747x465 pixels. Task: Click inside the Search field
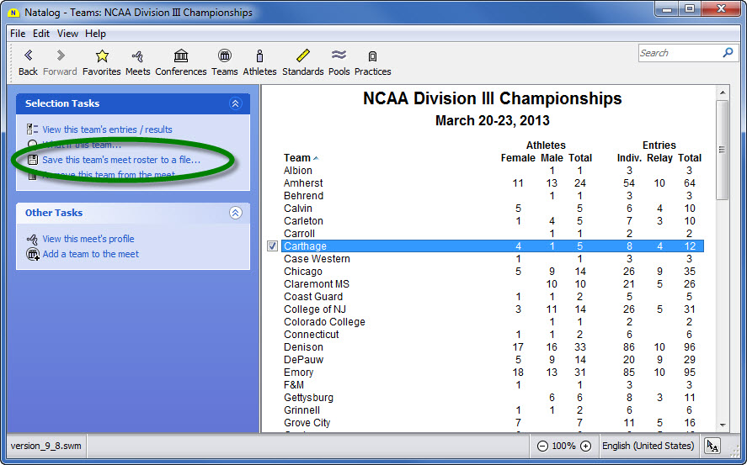[x=679, y=53]
